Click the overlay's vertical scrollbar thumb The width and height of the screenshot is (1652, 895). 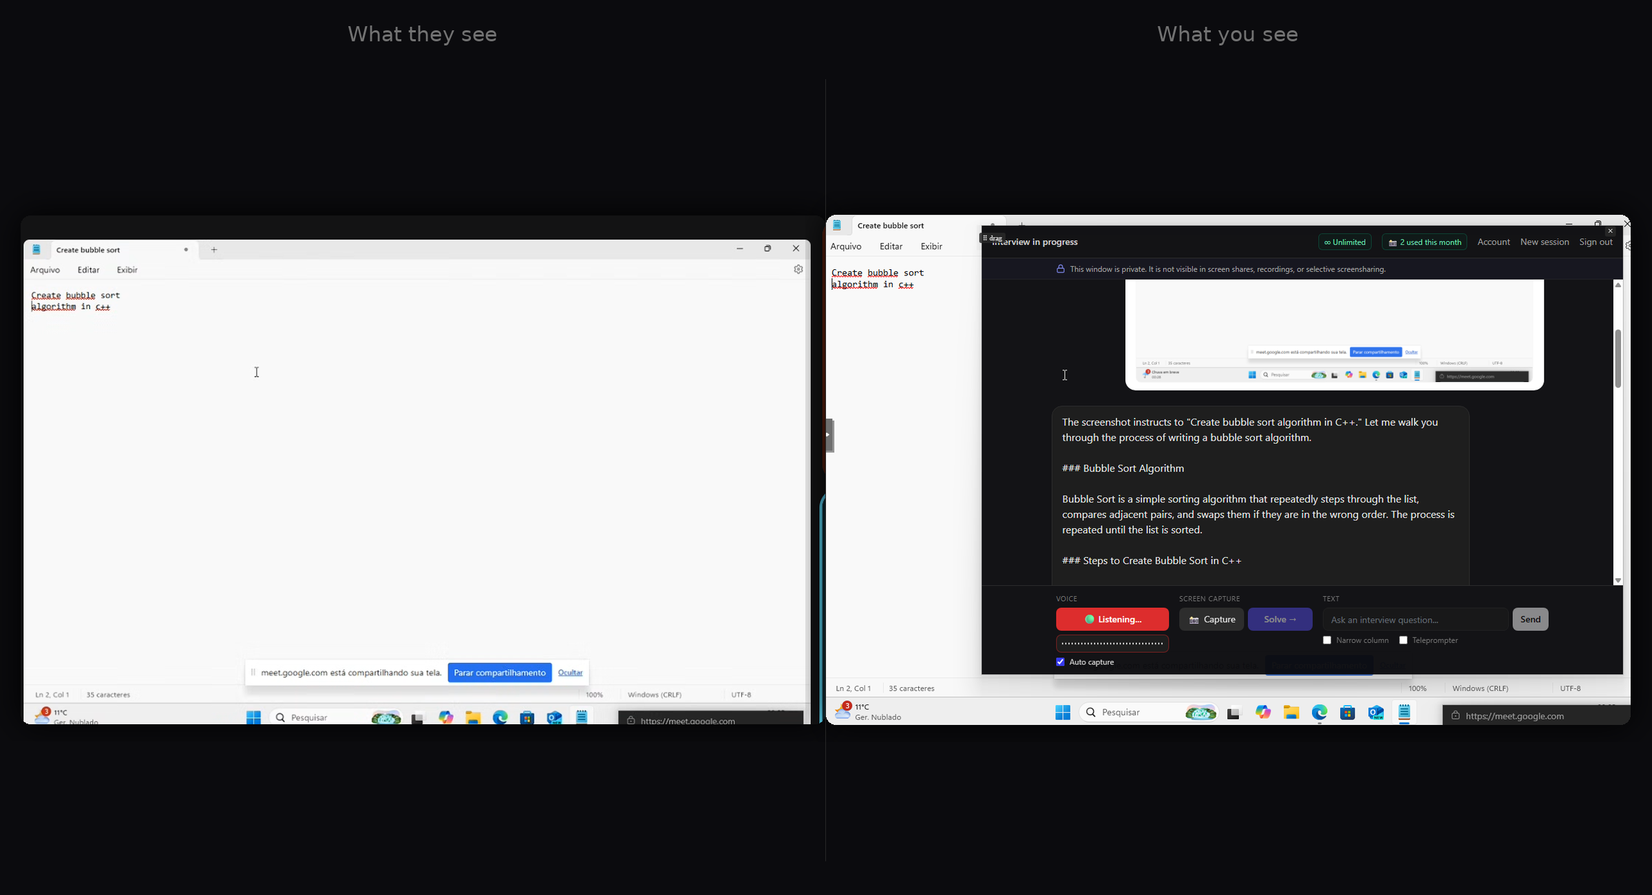coord(1618,358)
